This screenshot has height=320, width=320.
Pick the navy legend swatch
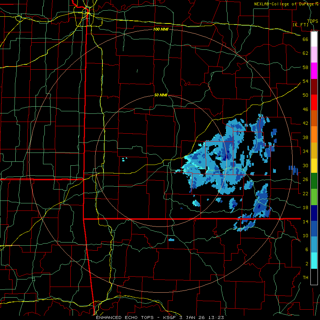[314, 213]
